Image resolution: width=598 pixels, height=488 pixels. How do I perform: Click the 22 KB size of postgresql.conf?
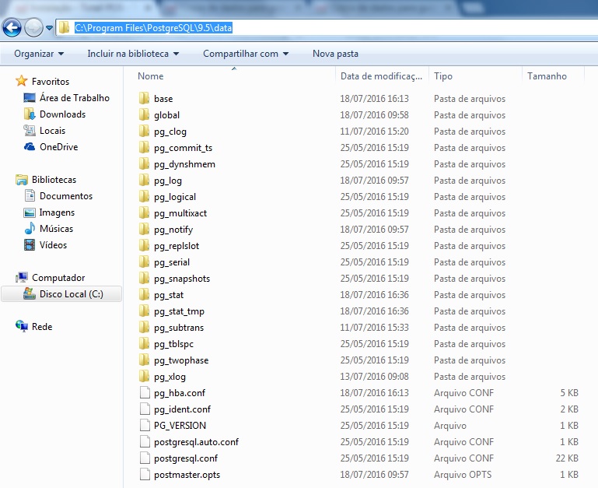567,458
